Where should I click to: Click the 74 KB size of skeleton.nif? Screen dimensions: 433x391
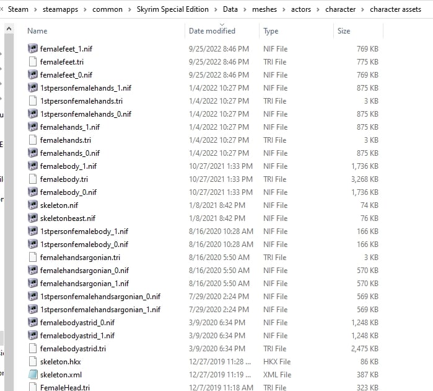click(369, 205)
